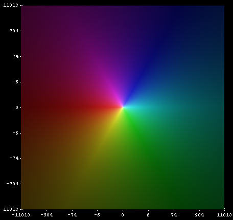Screen dimensions: 233x220
Task: Click the x-axis label 0
Action: [123, 215]
